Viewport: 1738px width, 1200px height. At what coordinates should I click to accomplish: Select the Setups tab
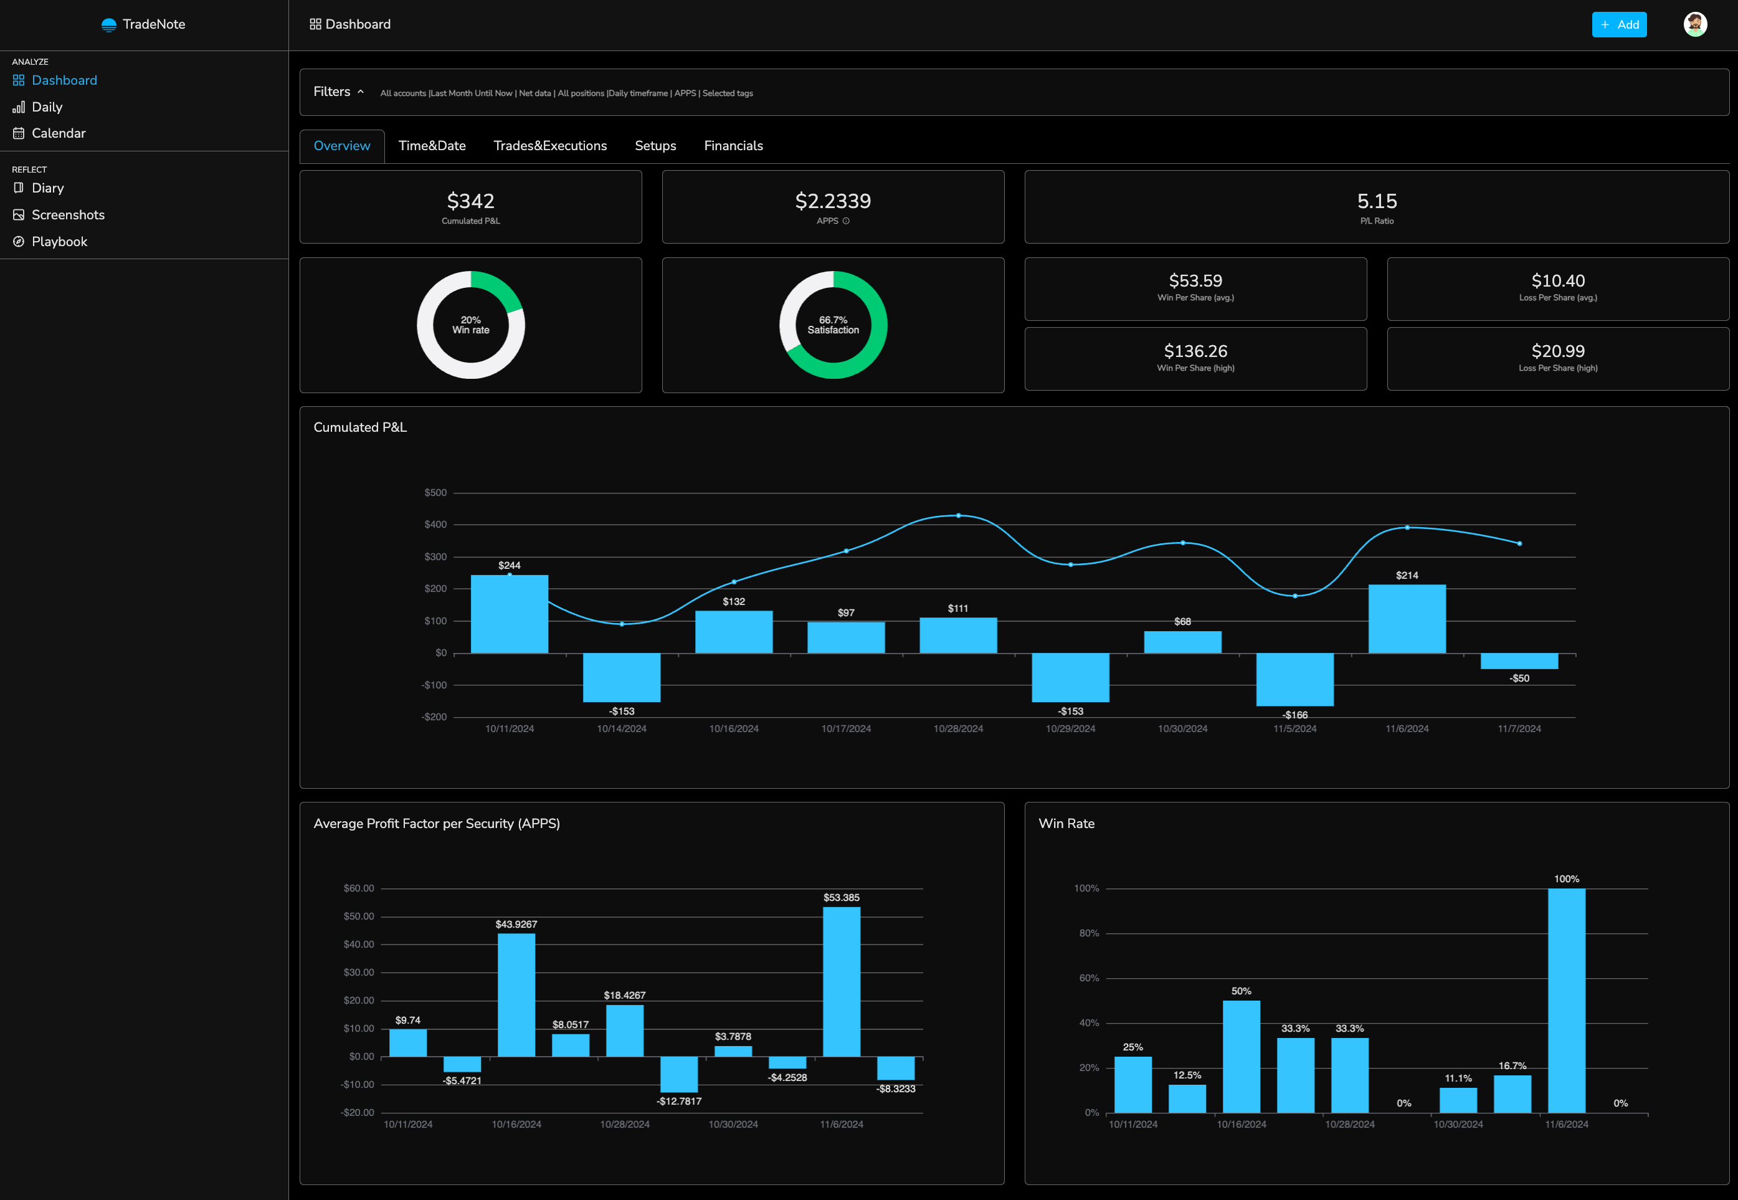click(x=655, y=146)
